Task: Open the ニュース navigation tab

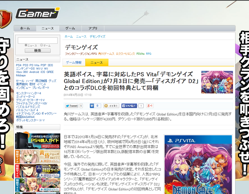Action: [x=47, y=28]
